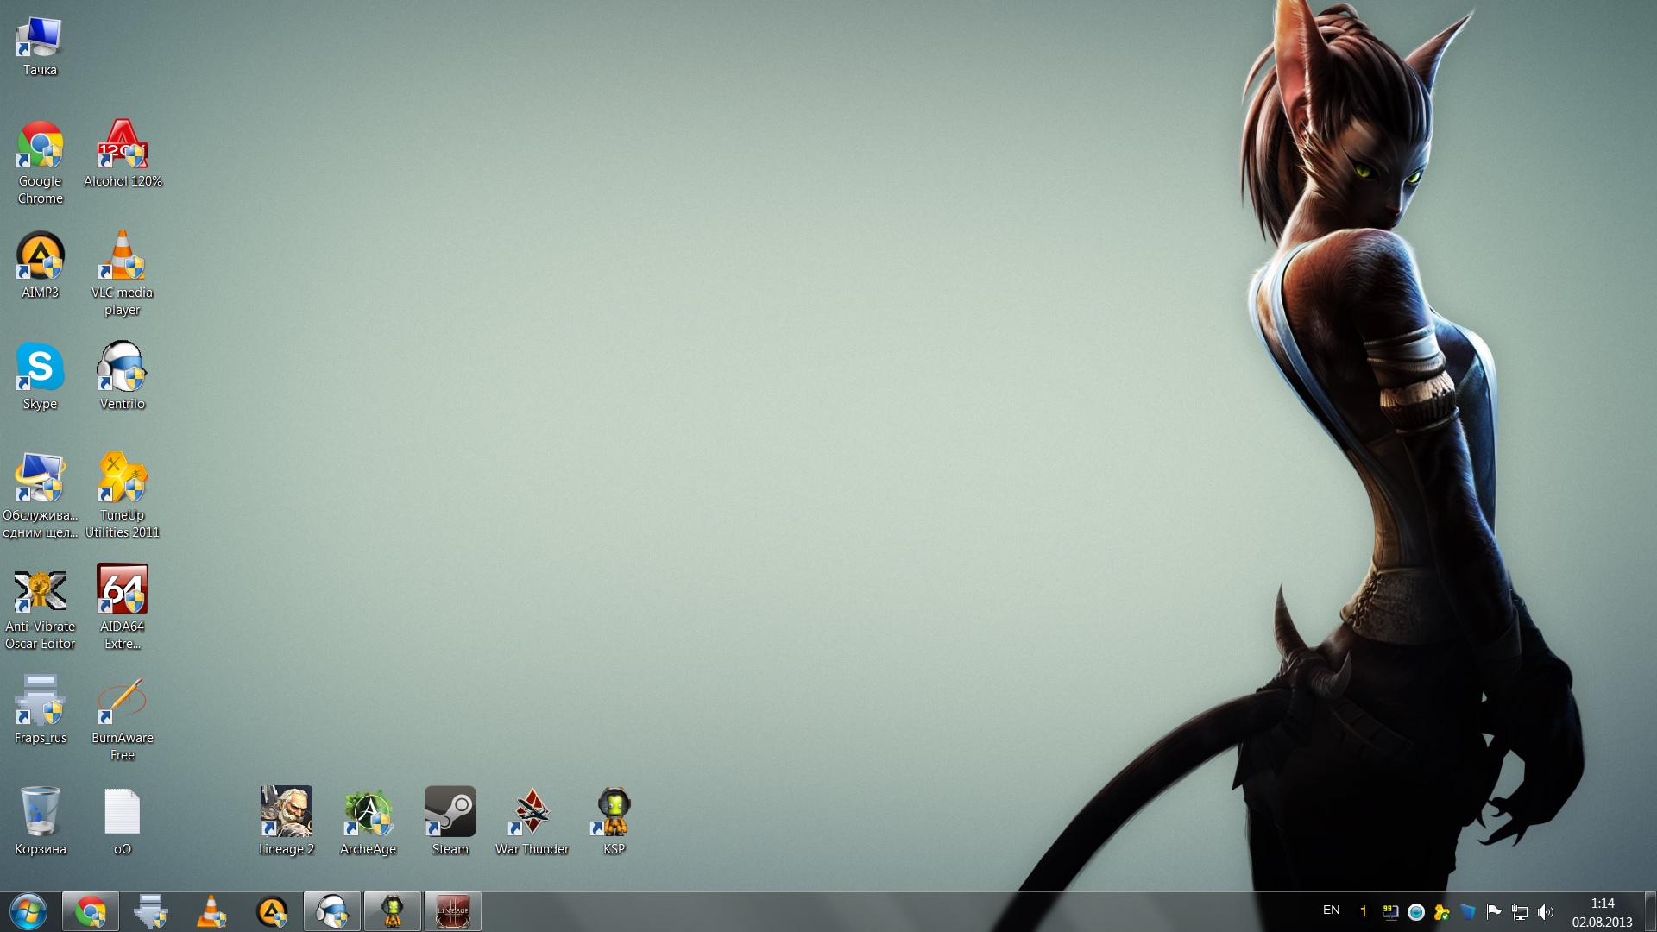The width and height of the screenshot is (1657, 932).
Task: Switch to Chrome in the taskbar
Action: (91, 912)
